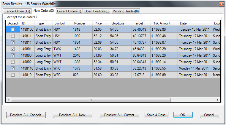Click the Risk Amount cell $ 1999.14
Image resolution: width=226 pixels, height=125 pixels.
coord(164,62)
